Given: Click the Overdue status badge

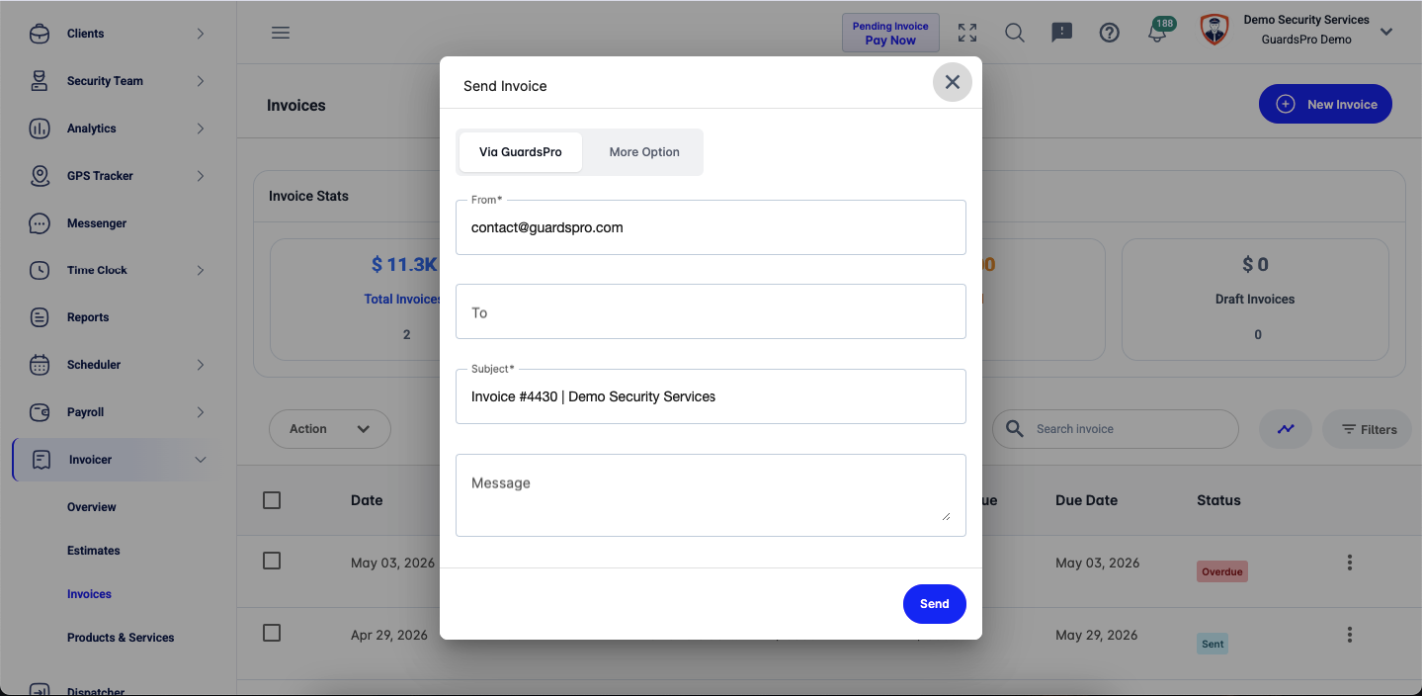Looking at the screenshot, I should (1222, 571).
